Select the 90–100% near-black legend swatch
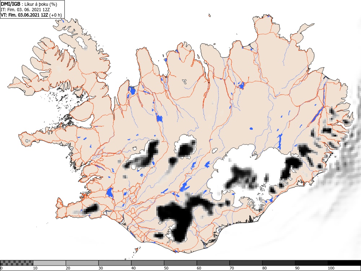 tap(311, 263)
